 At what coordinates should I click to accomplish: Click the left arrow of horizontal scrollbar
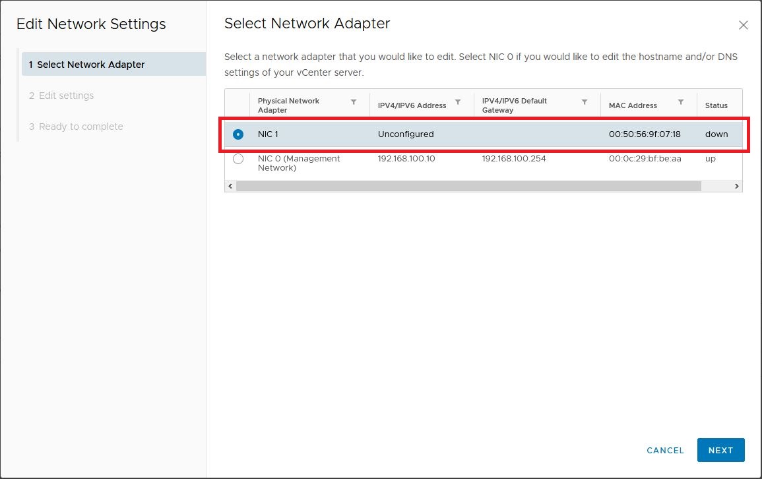(230, 186)
